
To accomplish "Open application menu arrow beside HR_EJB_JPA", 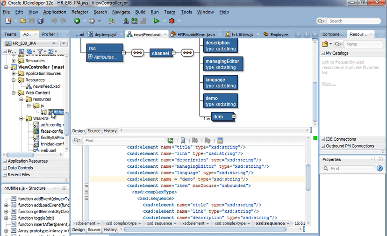I will [x=64, y=43].
